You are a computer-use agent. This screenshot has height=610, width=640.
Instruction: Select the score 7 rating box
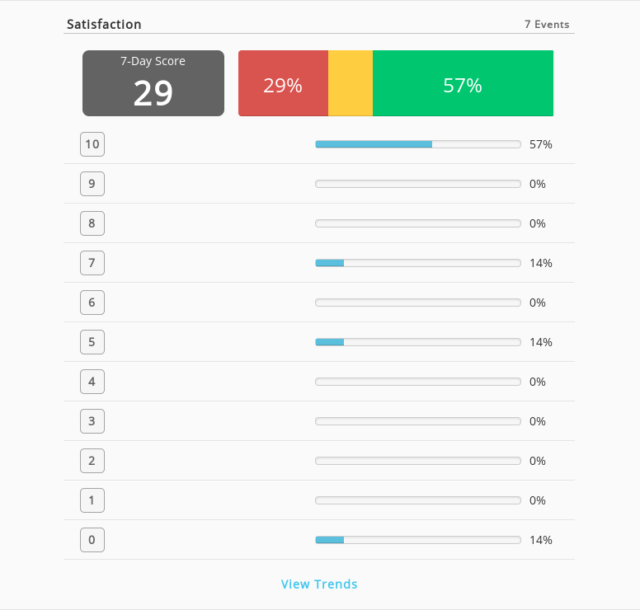click(92, 263)
